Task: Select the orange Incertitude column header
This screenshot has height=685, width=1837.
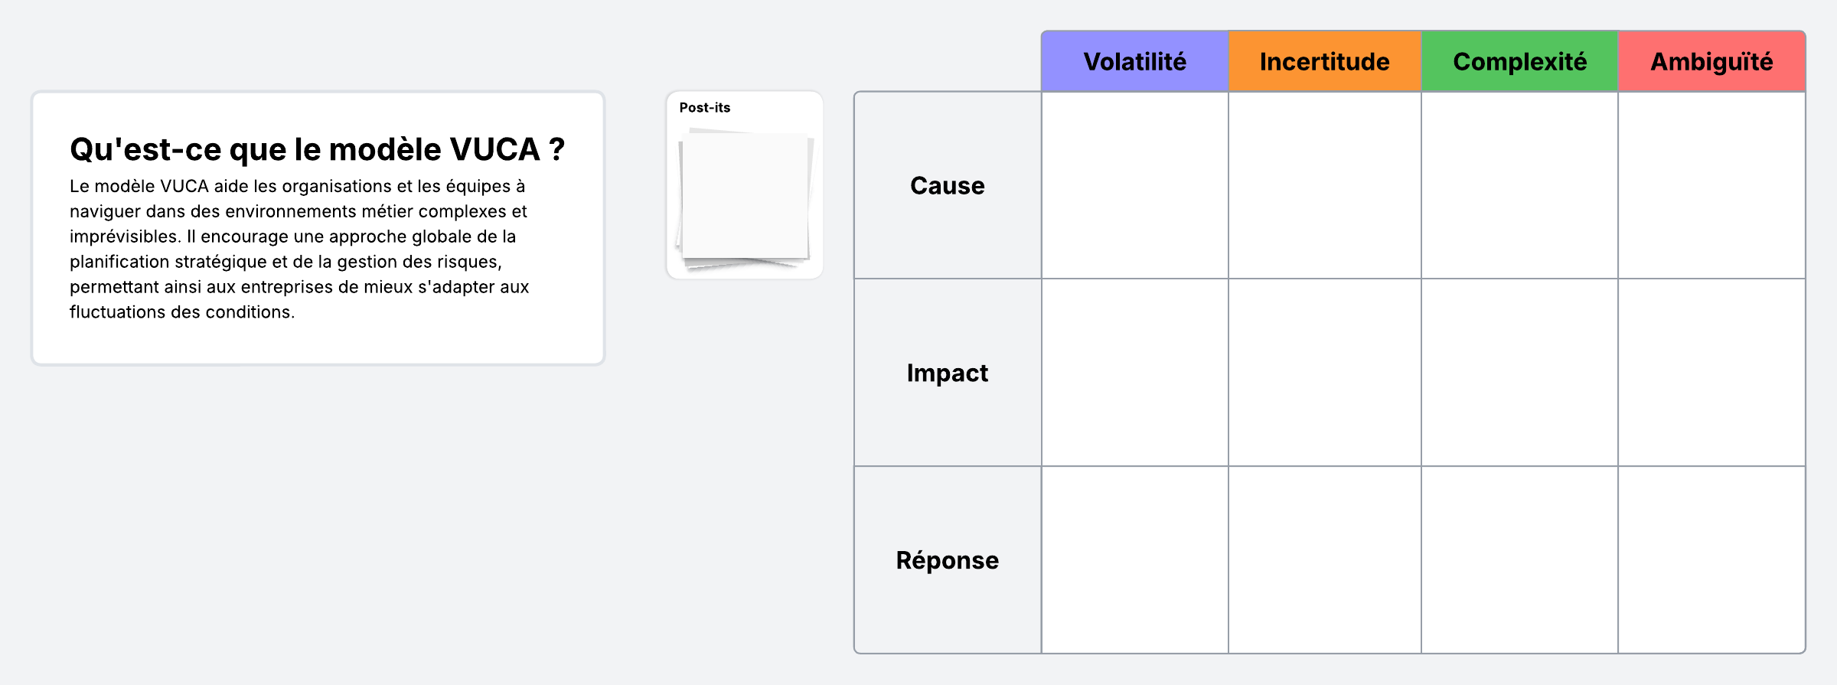Action: [1324, 61]
